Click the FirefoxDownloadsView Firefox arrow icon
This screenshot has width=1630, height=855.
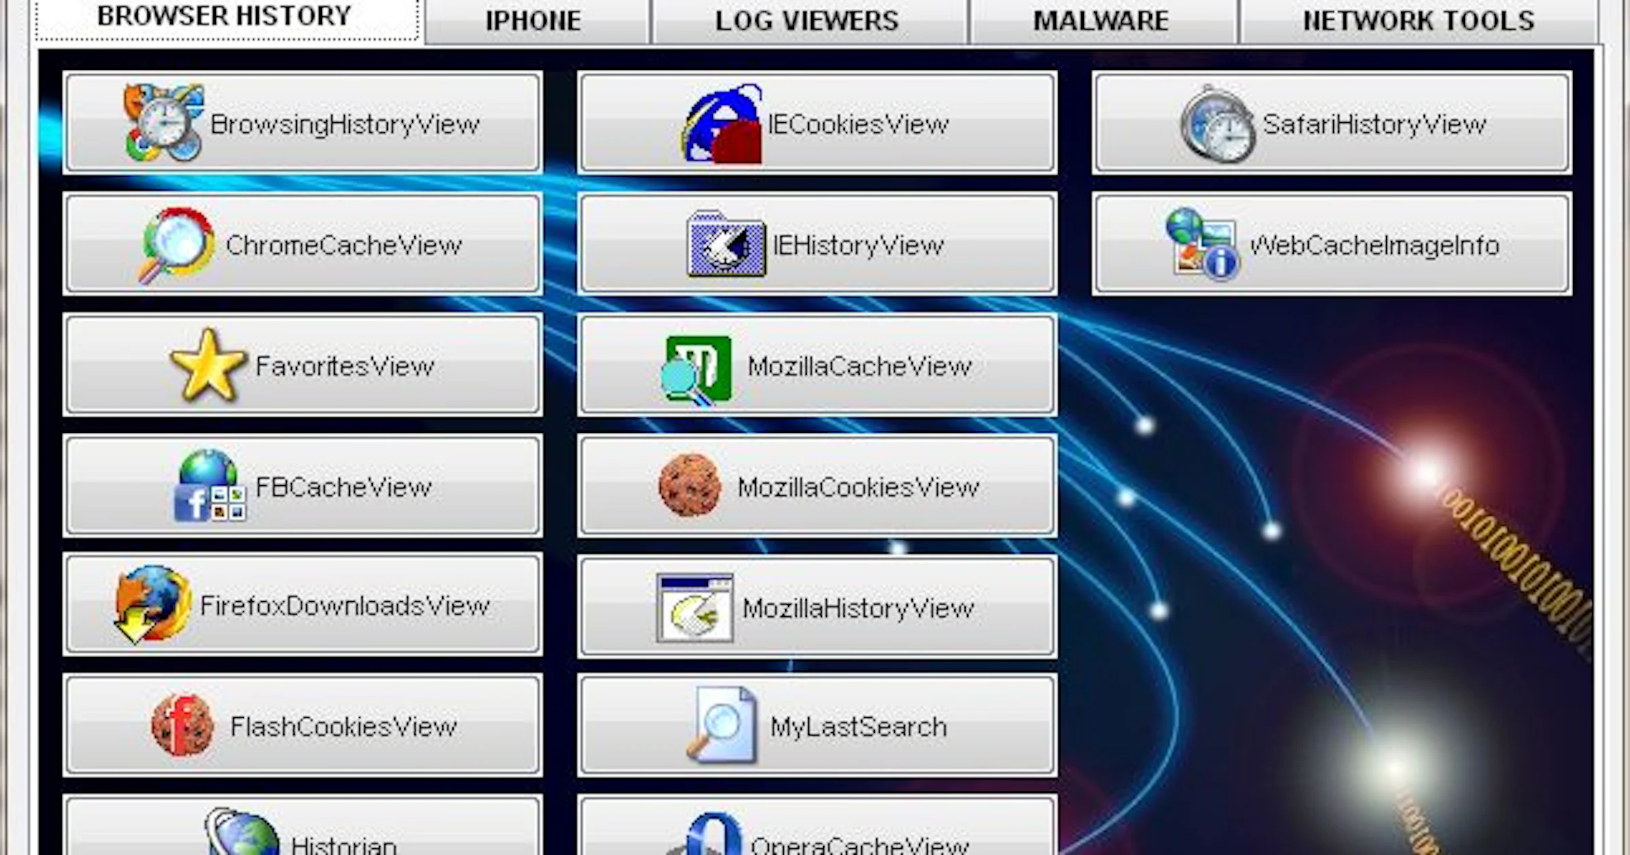pyautogui.click(x=153, y=605)
